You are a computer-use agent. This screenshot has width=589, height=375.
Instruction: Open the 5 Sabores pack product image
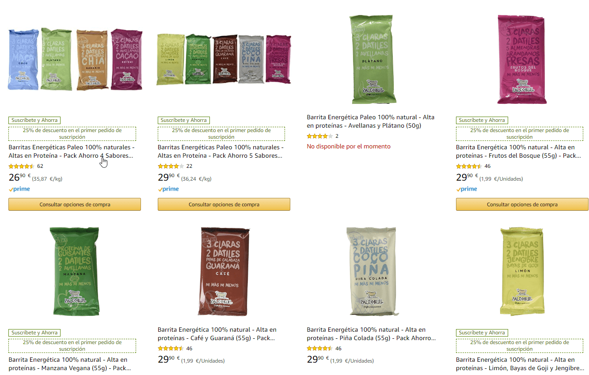(x=224, y=59)
